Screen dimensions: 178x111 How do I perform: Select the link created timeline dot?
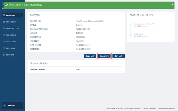click(x=131, y=25)
